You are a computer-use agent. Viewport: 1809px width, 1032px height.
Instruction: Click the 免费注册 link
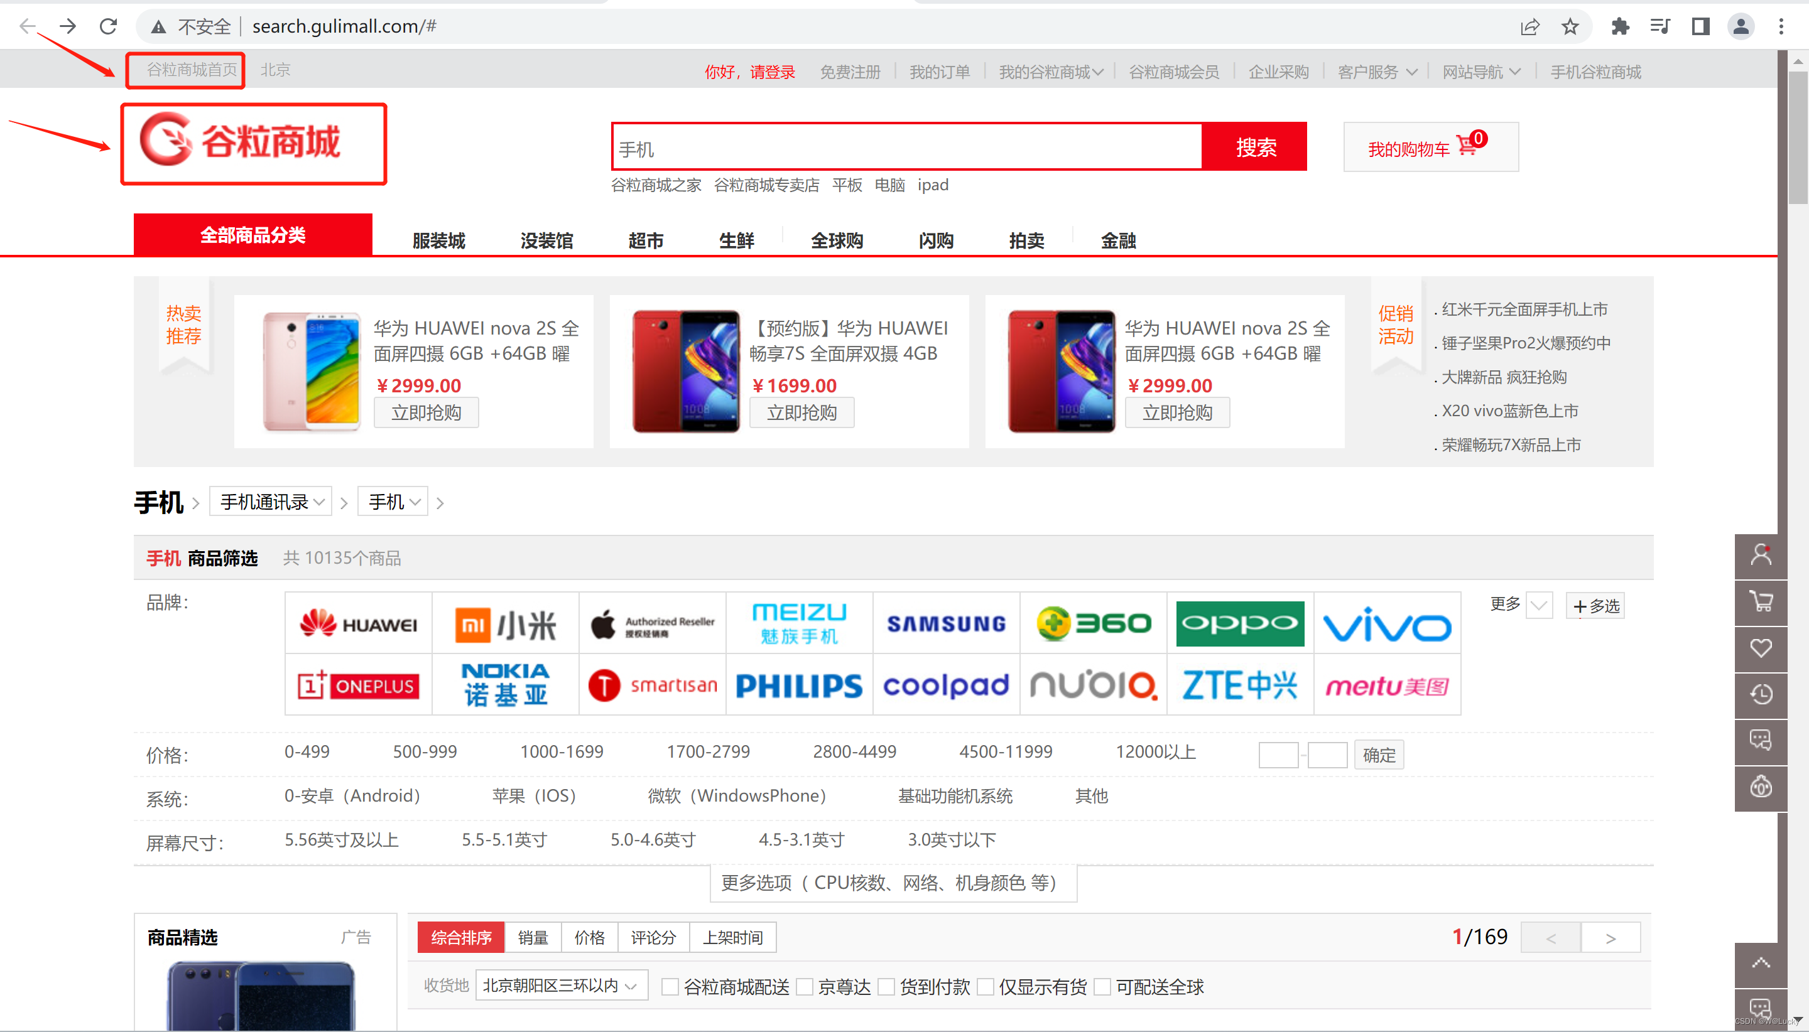pyautogui.click(x=850, y=72)
